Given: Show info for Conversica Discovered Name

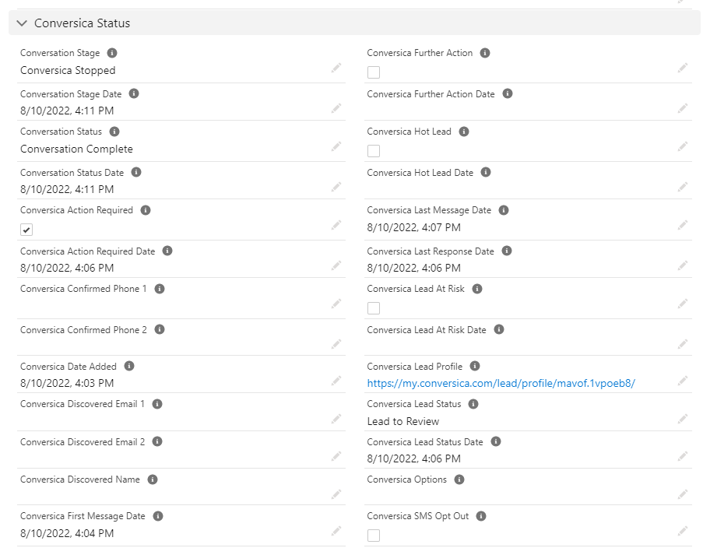Looking at the screenshot, I should click(153, 479).
